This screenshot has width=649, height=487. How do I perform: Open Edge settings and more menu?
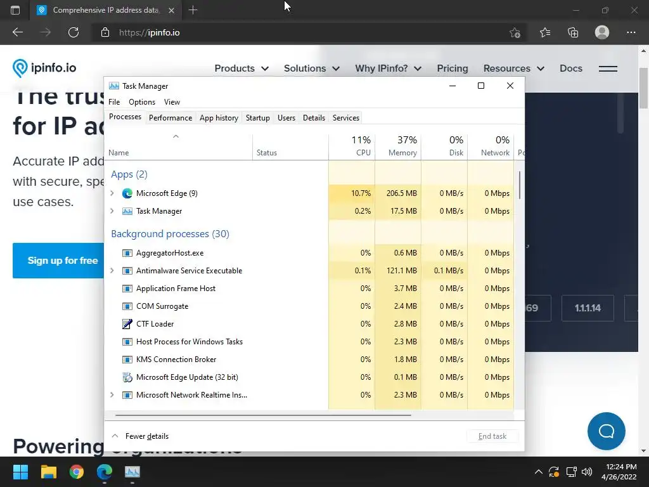pos(631,32)
